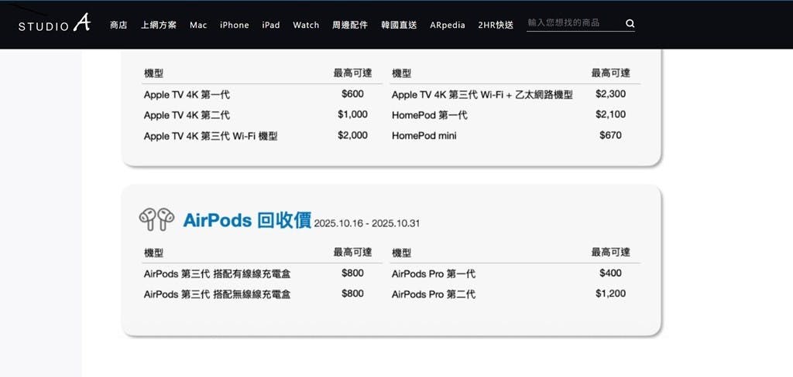The image size is (793, 377).
Task: Navigate to the Watch page
Action: point(306,25)
